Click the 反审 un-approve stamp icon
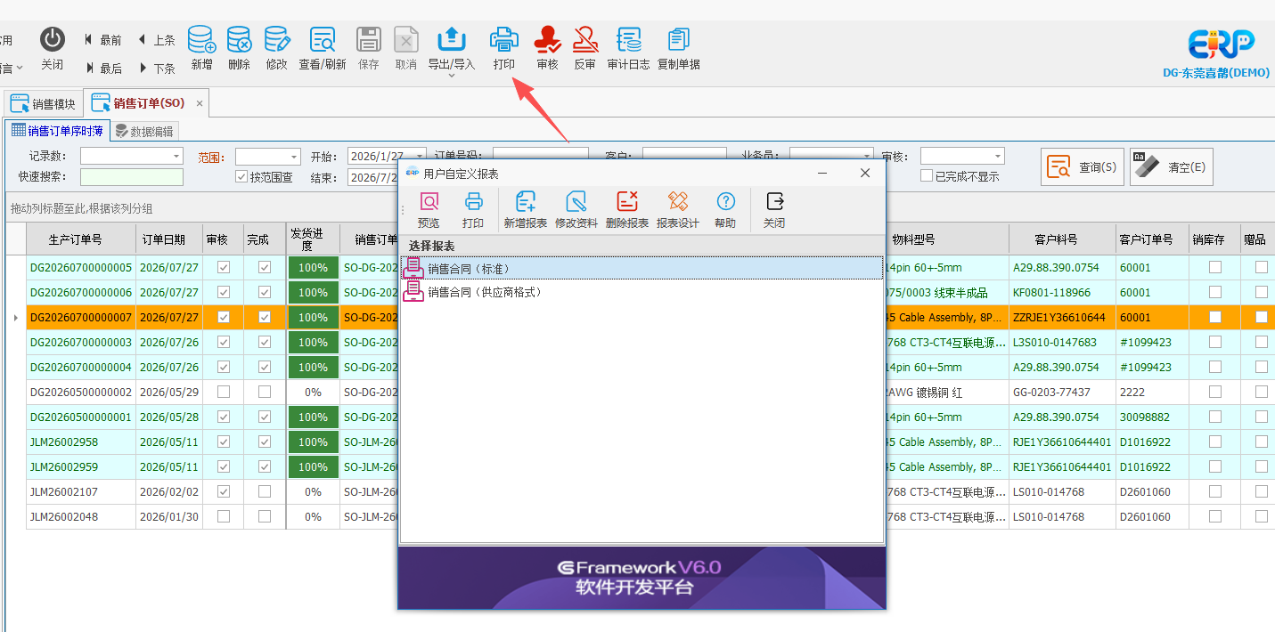This screenshot has height=632, width=1275. tap(584, 40)
